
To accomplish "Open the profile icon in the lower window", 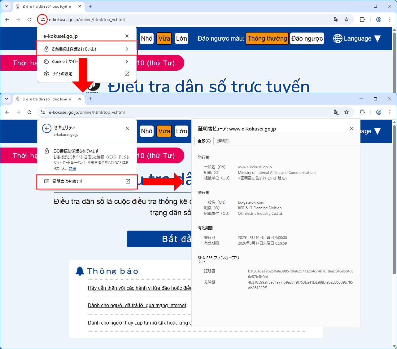I will 378,112.
